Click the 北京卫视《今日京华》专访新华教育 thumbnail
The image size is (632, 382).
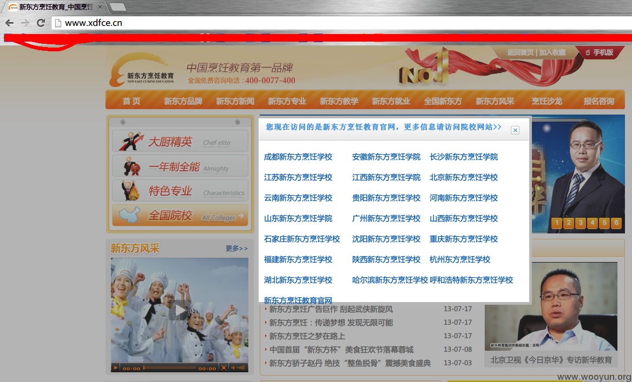click(551, 306)
